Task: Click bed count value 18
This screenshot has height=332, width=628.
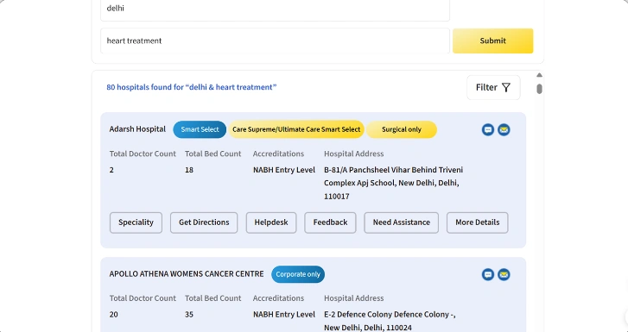Action: click(189, 170)
